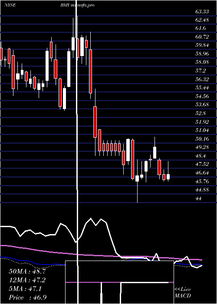Click the 54.56 price axis label

pyautogui.click(x=202, y=96)
